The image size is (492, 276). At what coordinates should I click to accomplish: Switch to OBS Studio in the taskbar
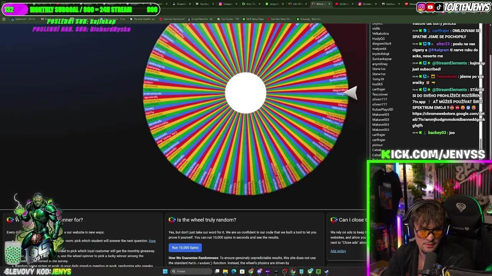284,271
